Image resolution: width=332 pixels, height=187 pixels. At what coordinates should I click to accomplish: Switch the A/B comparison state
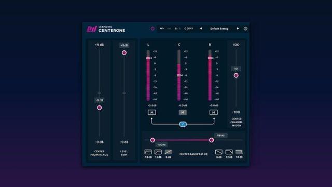click(177, 29)
